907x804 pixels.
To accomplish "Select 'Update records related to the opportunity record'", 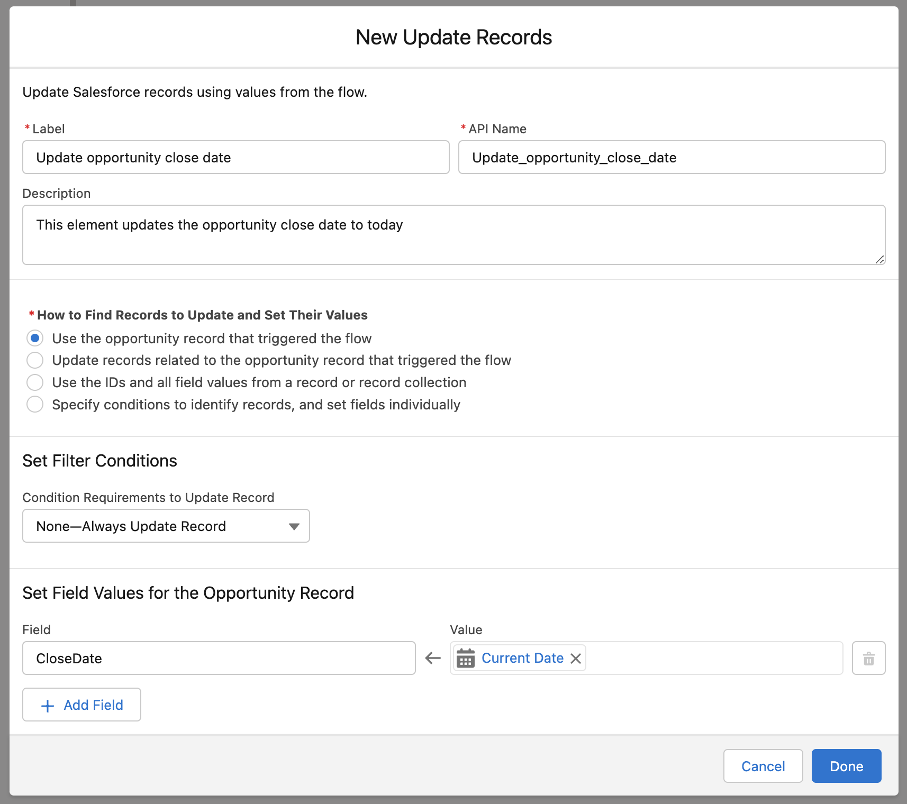I will click(35, 360).
